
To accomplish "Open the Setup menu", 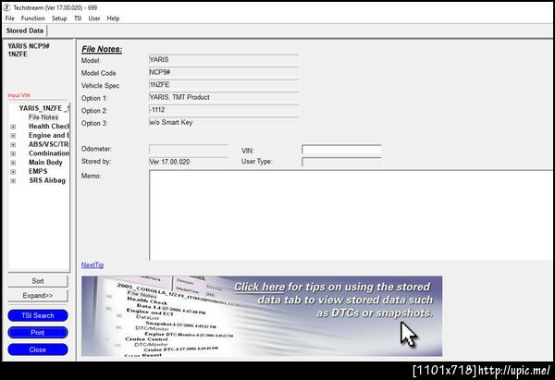I will (x=59, y=18).
